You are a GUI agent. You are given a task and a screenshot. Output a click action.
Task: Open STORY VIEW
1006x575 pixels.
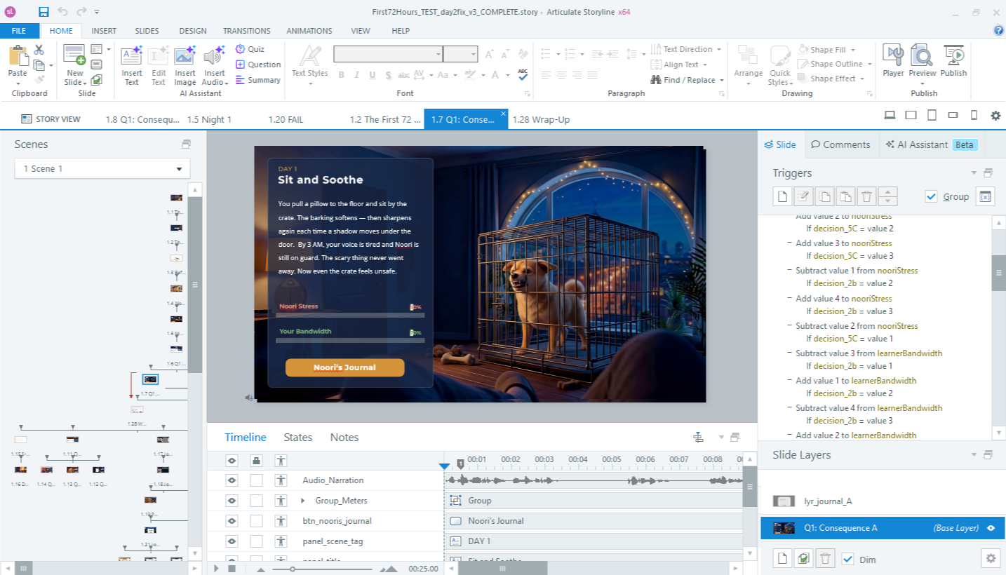51,119
